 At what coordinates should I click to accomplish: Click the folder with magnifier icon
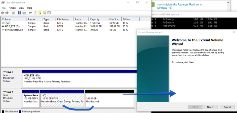click(x=44, y=13)
